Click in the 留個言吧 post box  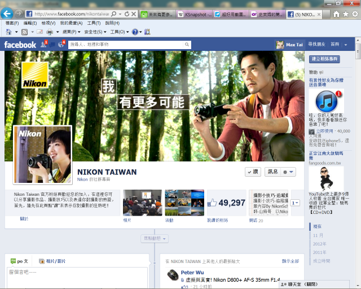pos(77,278)
